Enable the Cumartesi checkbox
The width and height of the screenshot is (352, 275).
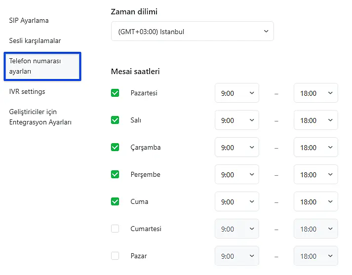(115, 229)
